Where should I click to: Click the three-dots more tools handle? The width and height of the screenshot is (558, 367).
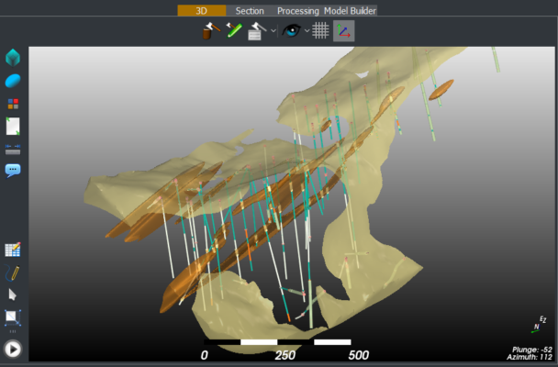(x=13, y=331)
